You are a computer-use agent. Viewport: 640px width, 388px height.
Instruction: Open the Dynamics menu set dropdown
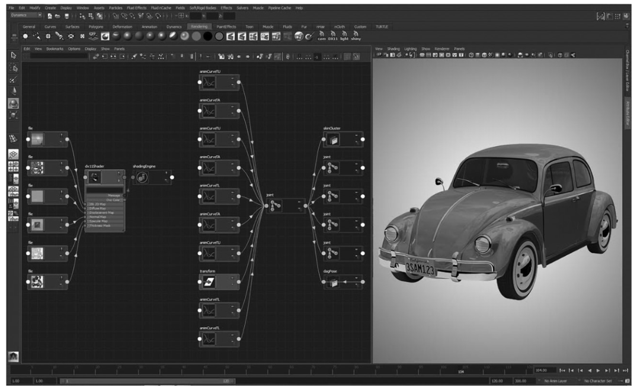26,15
